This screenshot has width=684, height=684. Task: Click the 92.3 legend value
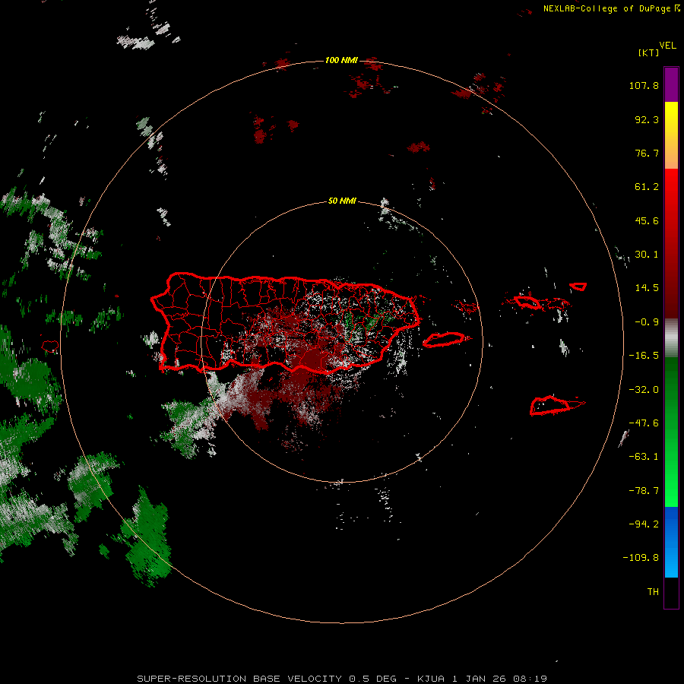tap(647, 119)
